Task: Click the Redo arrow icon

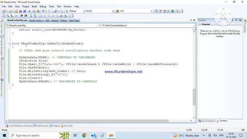Action: click(x=49, y=11)
